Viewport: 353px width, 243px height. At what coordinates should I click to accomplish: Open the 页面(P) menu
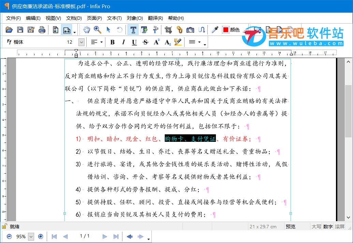click(x=94, y=18)
